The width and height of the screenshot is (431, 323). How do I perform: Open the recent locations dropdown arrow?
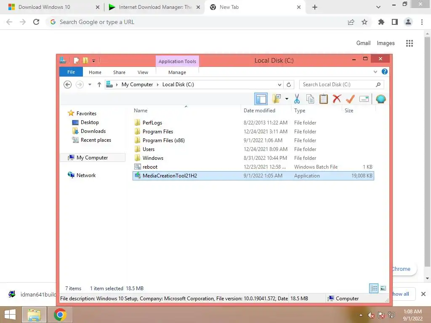(90, 85)
